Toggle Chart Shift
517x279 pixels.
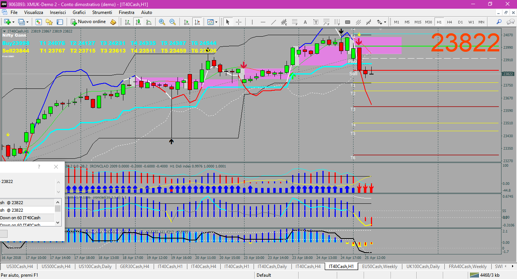coord(197,22)
